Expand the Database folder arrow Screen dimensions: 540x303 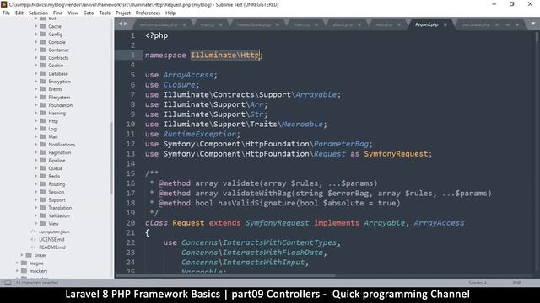tap(36, 73)
